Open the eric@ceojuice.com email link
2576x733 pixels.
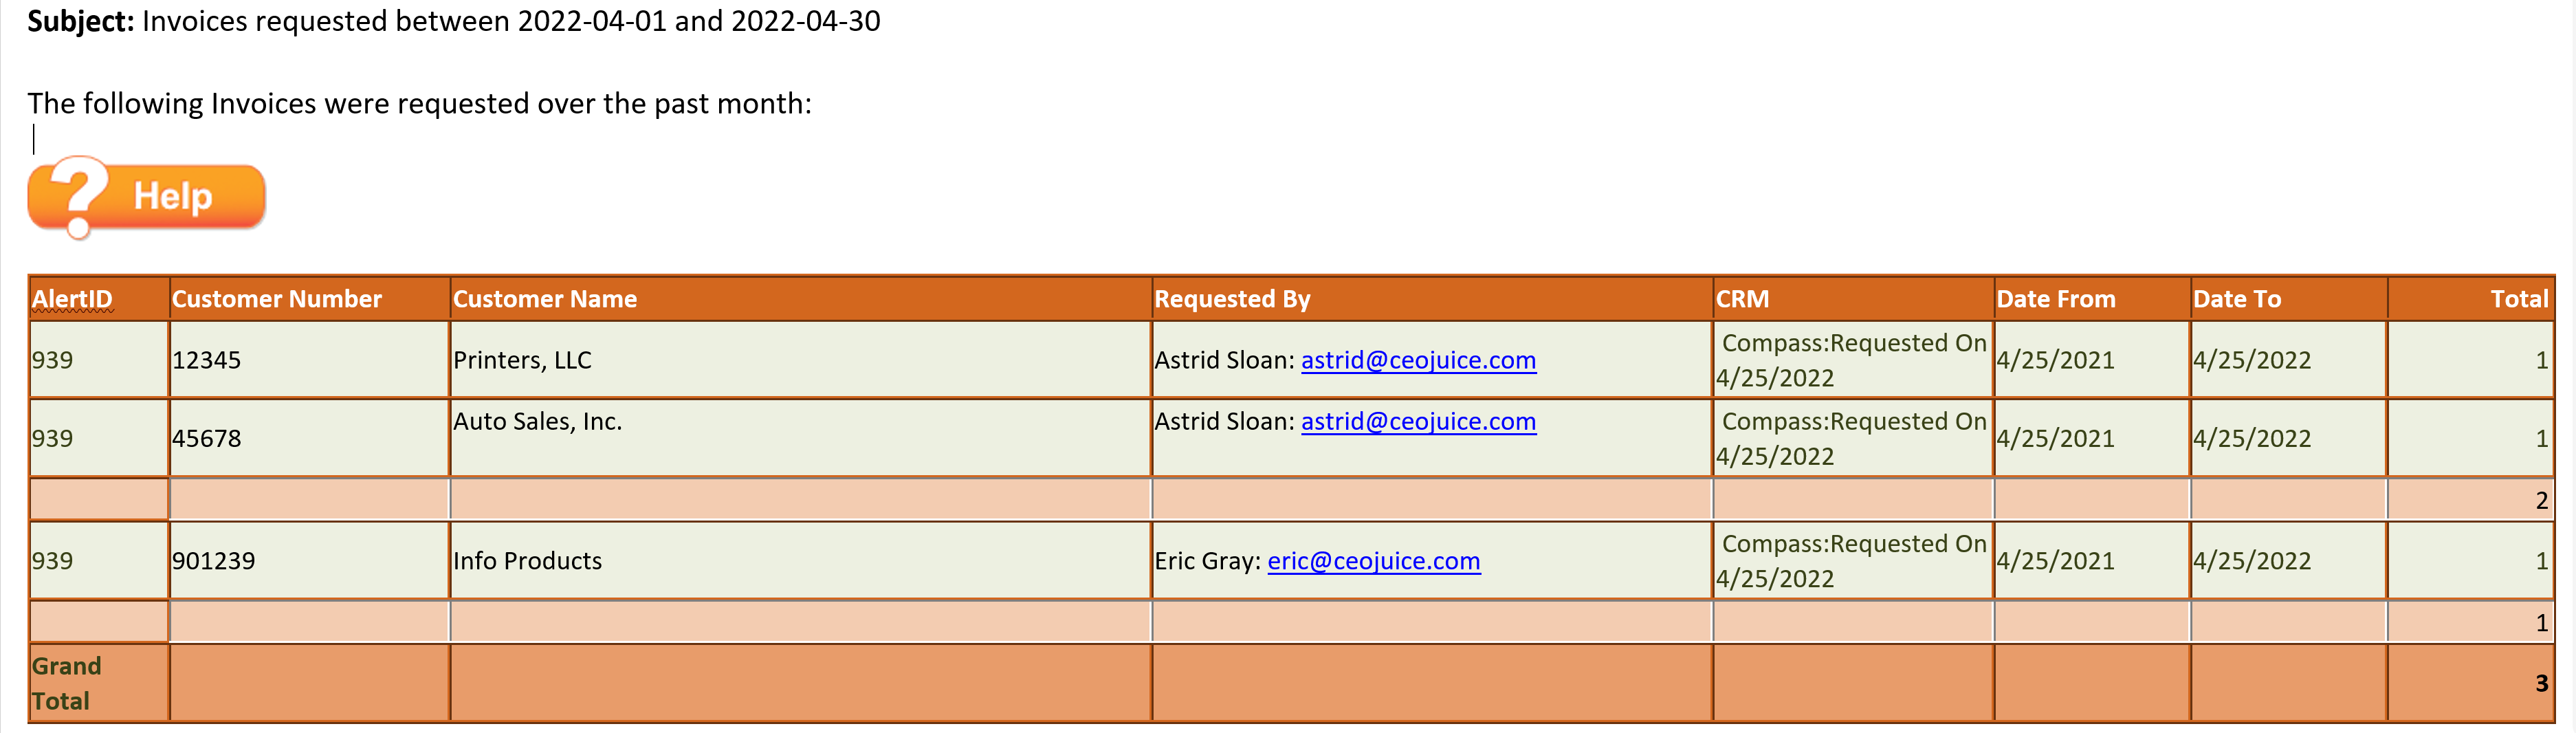point(1374,561)
